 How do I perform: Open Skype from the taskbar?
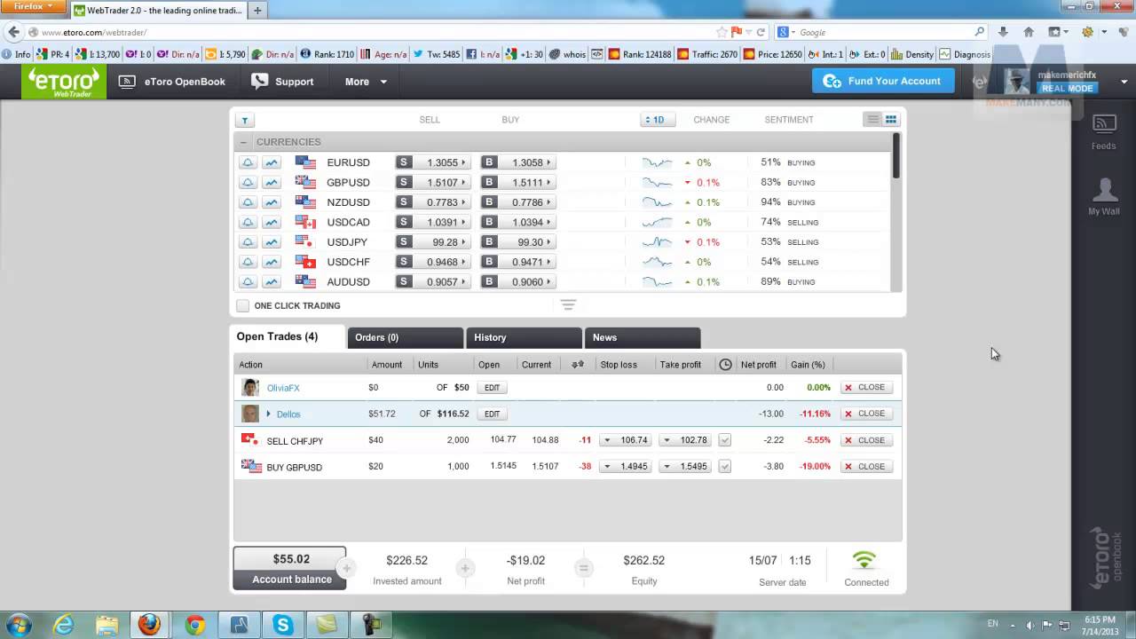click(x=283, y=626)
